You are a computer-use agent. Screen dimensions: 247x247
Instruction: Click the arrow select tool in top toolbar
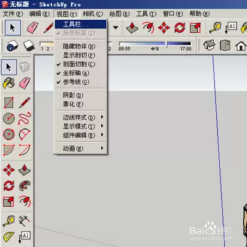pyautogui.click(x=13, y=28)
